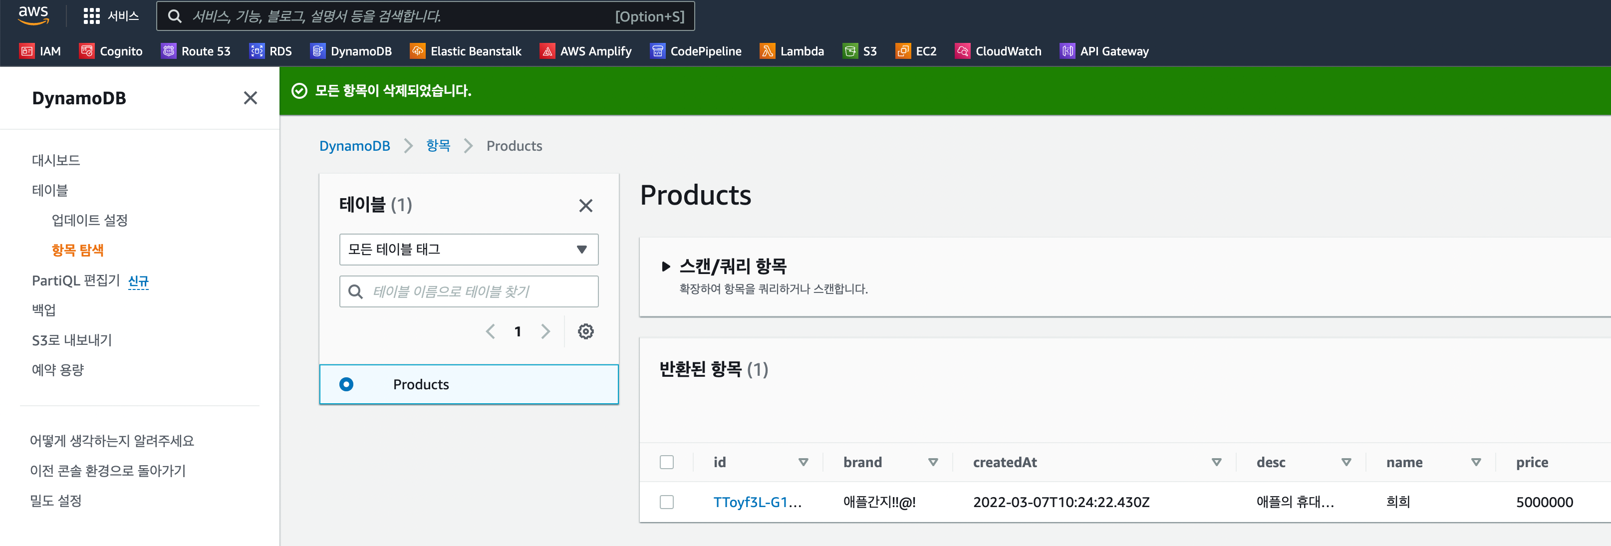Open the S3 bookmark icon
Image resolution: width=1611 pixels, height=546 pixels.
click(x=850, y=51)
